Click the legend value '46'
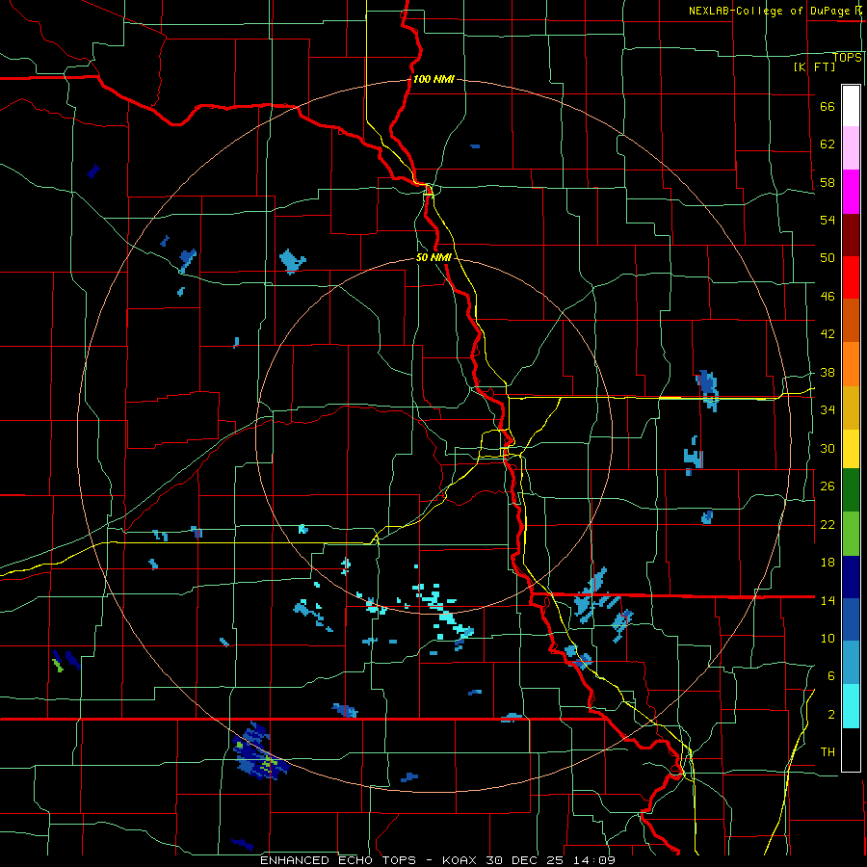The width and height of the screenshot is (867, 867). [x=828, y=297]
